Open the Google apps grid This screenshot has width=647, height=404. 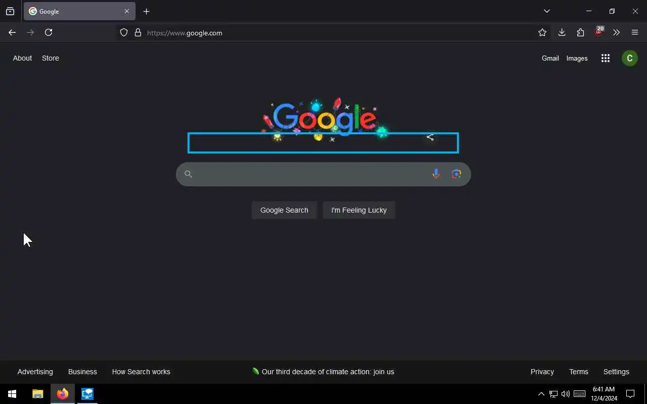coord(606,58)
